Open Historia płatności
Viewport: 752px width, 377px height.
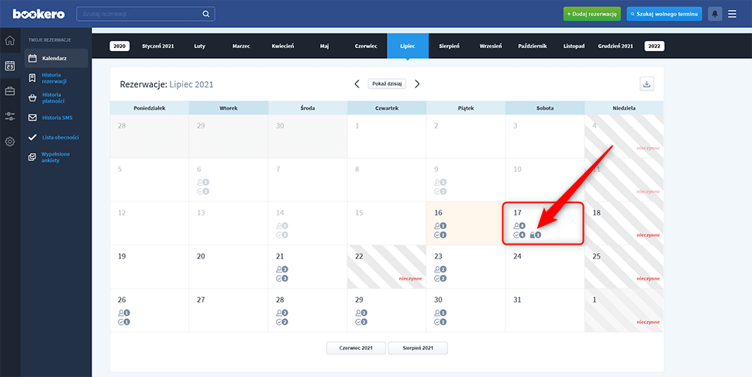pos(53,98)
